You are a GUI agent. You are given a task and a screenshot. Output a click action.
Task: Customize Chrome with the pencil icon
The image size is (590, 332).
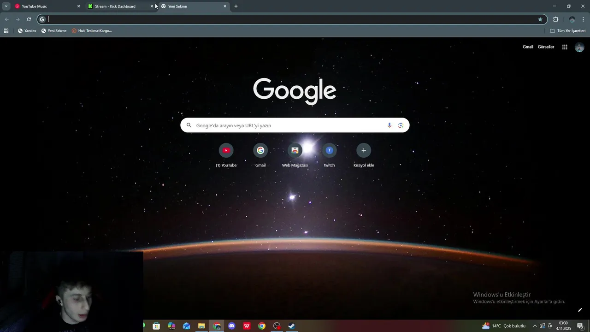[580, 310]
